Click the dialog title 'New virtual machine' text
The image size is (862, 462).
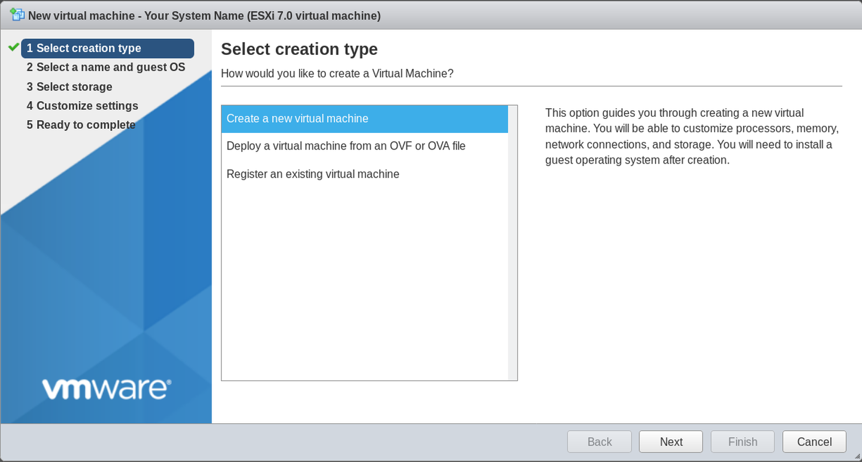click(x=204, y=16)
